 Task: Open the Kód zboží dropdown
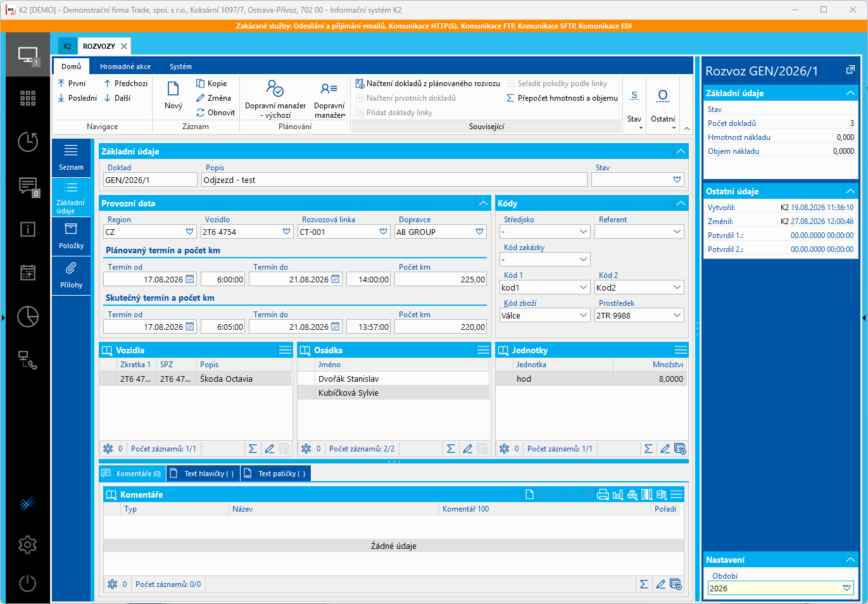(x=584, y=315)
